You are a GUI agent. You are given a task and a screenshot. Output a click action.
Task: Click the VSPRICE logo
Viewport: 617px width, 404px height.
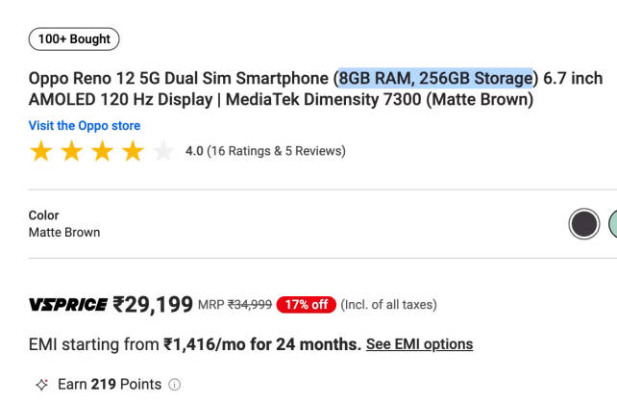(x=68, y=305)
